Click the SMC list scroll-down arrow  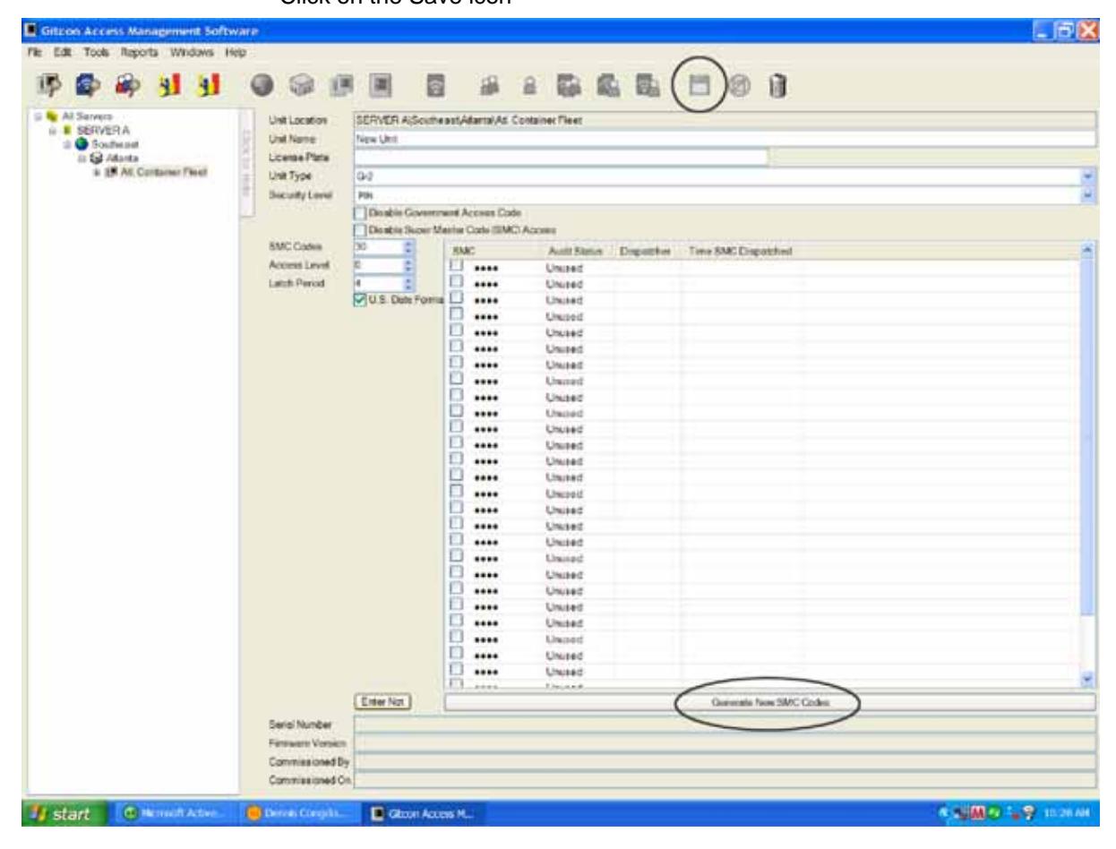(x=1089, y=680)
